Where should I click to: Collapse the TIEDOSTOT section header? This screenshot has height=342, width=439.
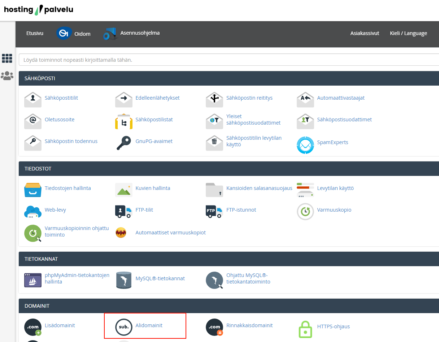[38, 169]
